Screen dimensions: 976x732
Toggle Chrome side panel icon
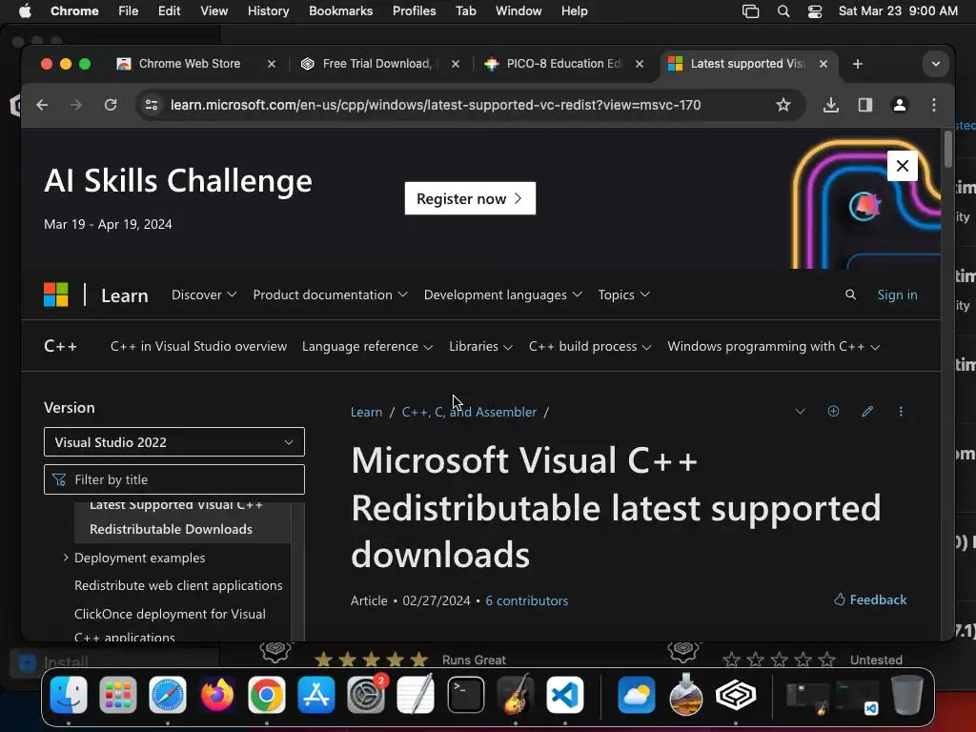tap(864, 105)
